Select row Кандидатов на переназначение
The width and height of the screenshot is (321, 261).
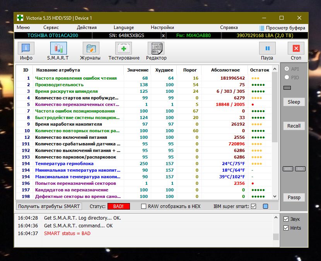[x=144, y=190]
